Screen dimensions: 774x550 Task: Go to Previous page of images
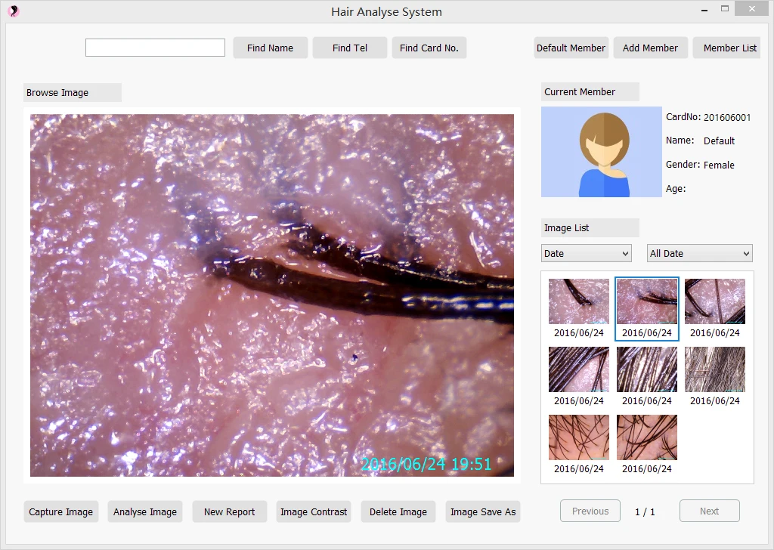click(590, 511)
